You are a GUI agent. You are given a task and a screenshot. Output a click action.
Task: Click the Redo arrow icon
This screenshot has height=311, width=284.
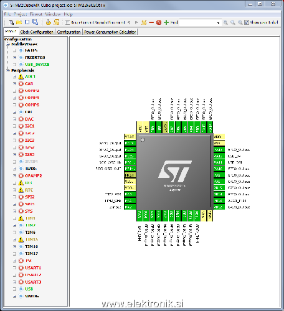pyautogui.click(x=136, y=22)
